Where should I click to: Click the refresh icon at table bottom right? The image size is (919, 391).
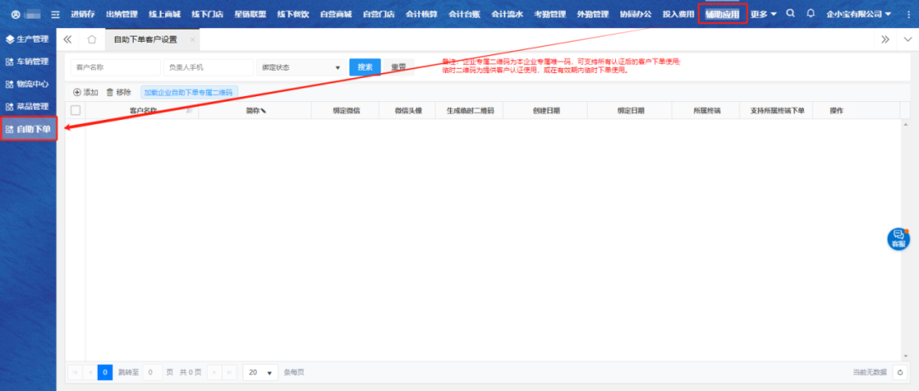click(x=899, y=372)
